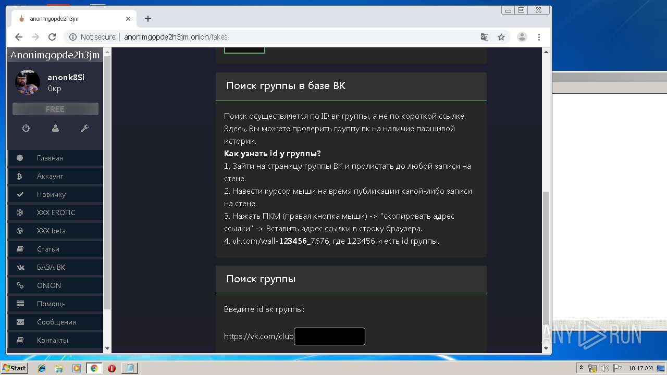Close the anonimgopde2h3jm tab
Image resolution: width=667 pixels, height=375 pixels.
point(128,19)
